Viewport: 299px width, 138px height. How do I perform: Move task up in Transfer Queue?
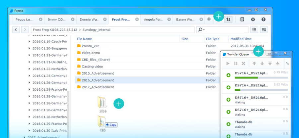click(254, 64)
